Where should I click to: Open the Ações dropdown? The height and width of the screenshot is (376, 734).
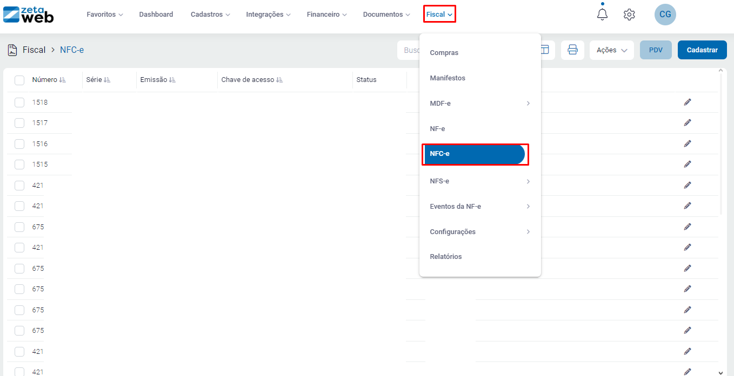pos(611,50)
